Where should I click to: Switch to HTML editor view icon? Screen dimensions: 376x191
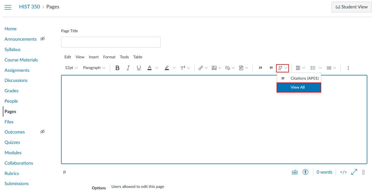click(343, 172)
